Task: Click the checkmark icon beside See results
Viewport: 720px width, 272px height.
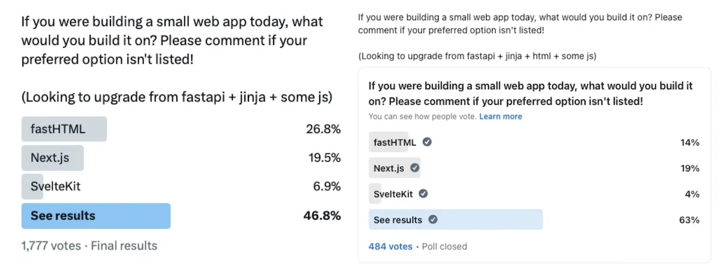Action: click(x=433, y=219)
